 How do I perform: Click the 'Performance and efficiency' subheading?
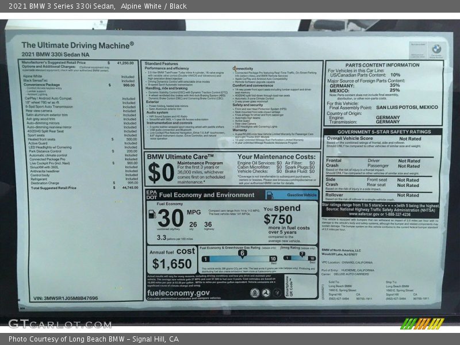point(167,68)
